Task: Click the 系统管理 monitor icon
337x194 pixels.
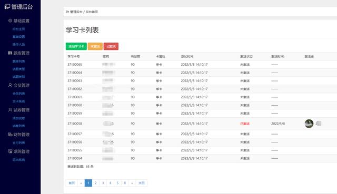Action: (x=10, y=151)
